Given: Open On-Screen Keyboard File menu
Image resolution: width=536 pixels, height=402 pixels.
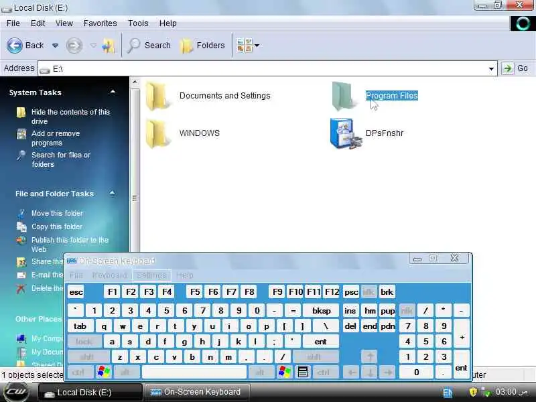Looking at the screenshot, I should coord(76,275).
